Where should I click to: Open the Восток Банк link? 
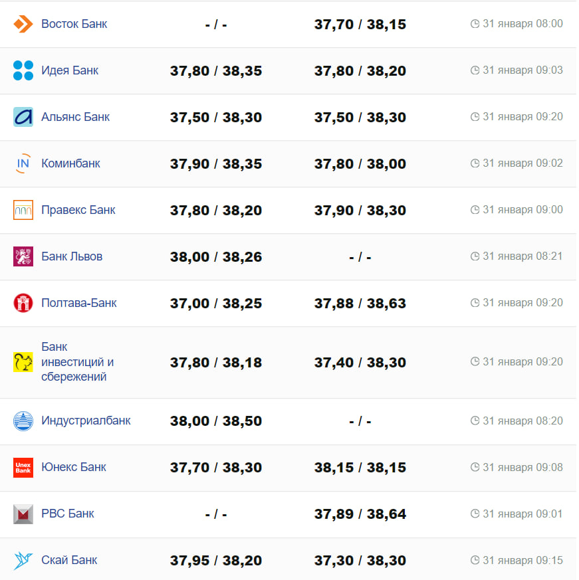point(74,24)
